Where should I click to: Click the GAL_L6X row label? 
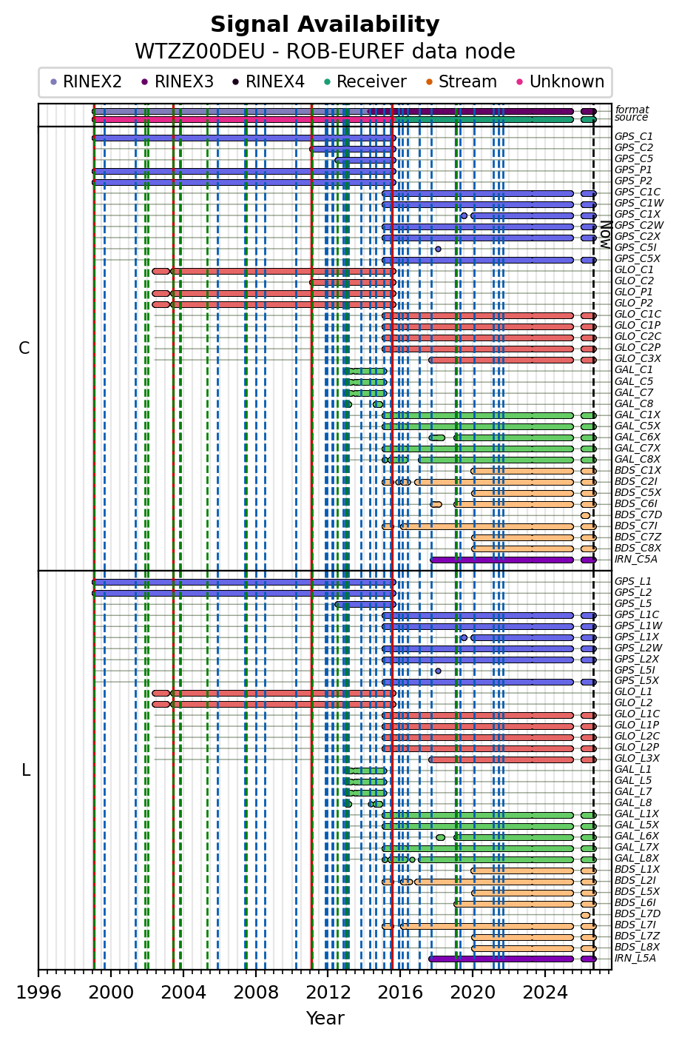[x=637, y=836]
